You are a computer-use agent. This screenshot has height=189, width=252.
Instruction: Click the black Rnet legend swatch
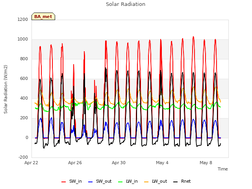176,182
